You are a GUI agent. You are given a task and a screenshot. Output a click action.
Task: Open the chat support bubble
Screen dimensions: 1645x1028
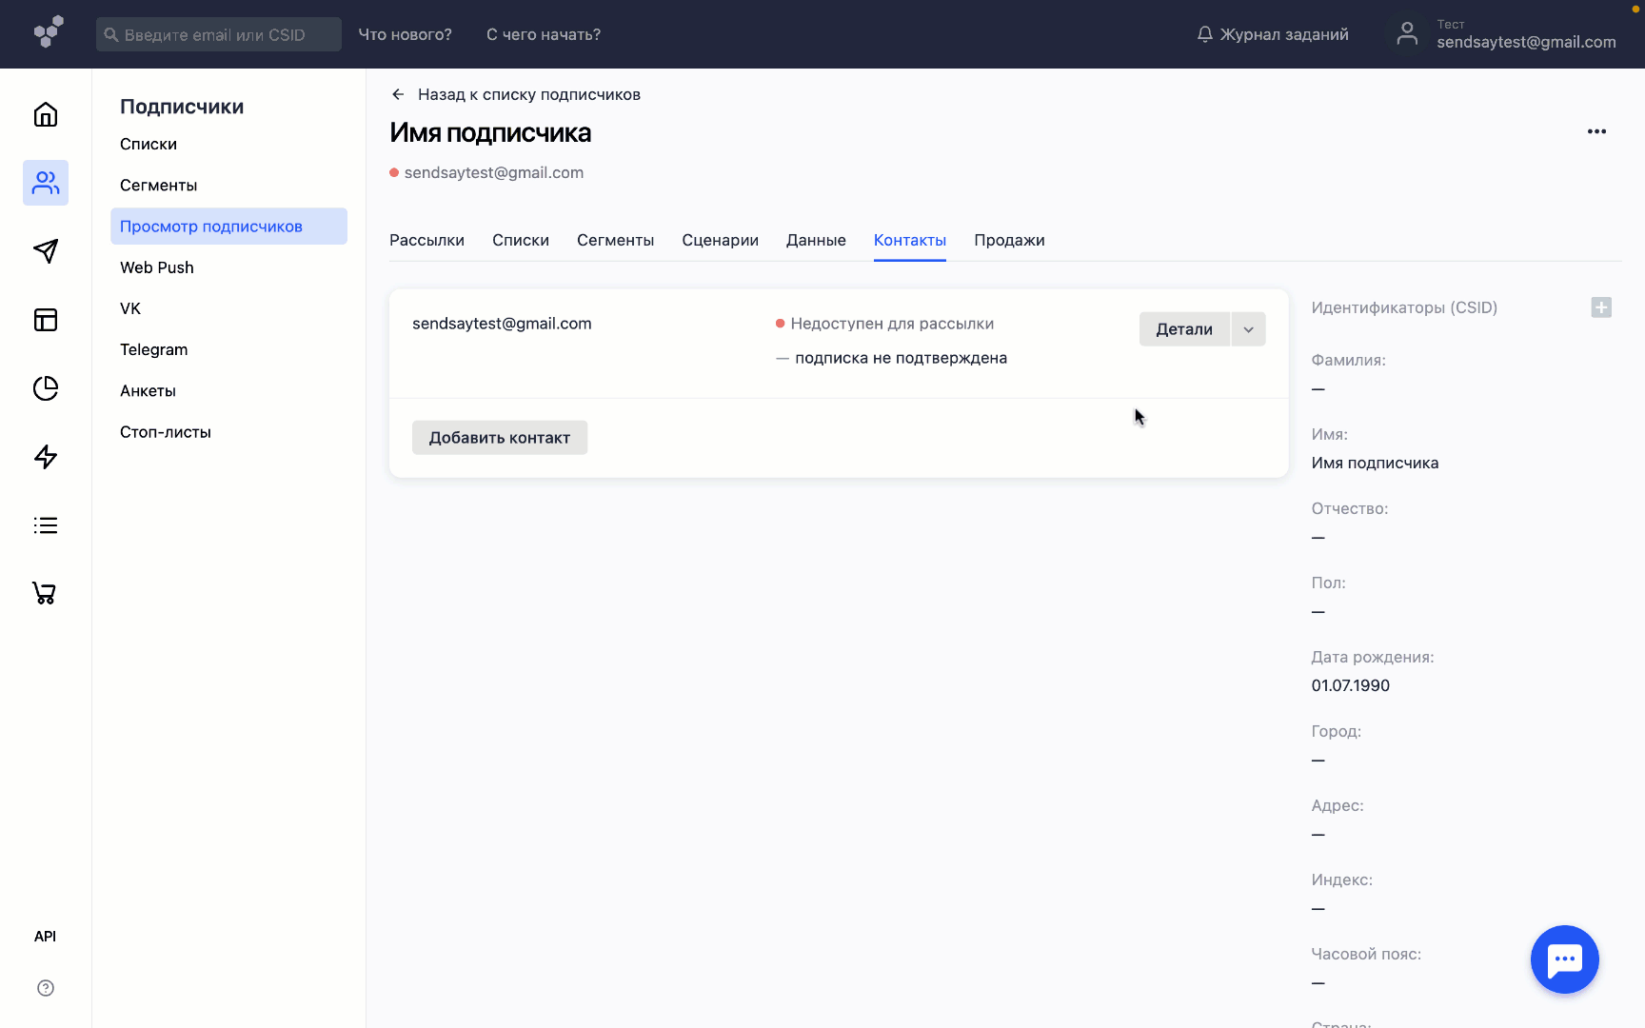(1564, 959)
